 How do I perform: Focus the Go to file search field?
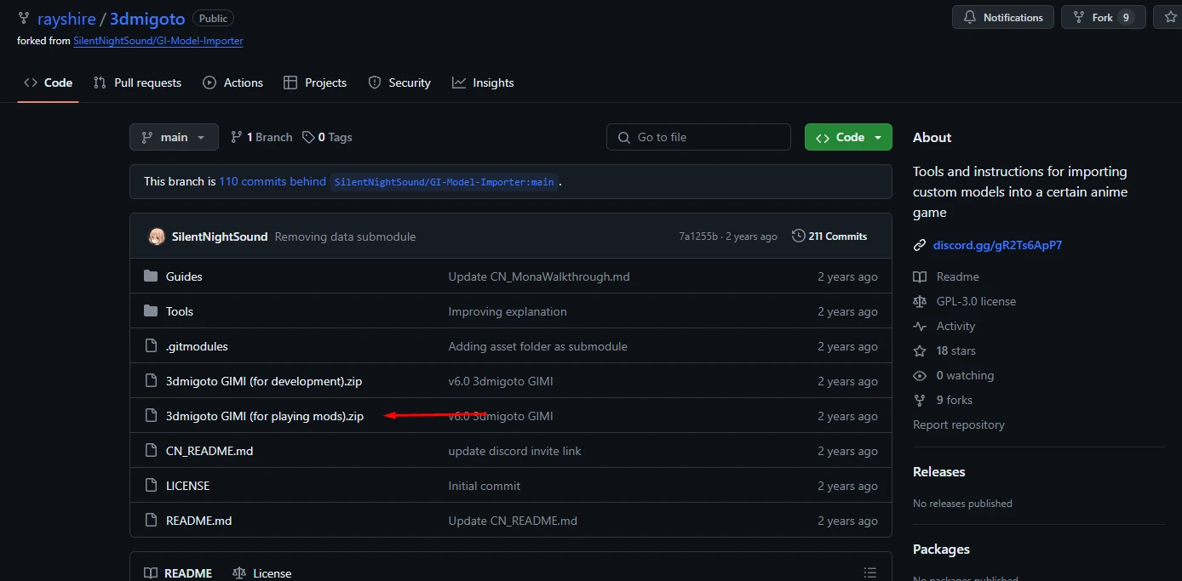(x=698, y=137)
